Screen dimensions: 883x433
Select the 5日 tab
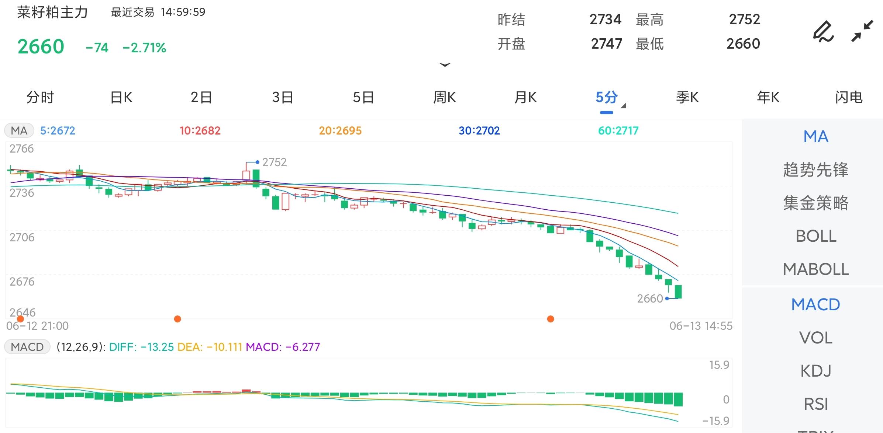point(363,98)
